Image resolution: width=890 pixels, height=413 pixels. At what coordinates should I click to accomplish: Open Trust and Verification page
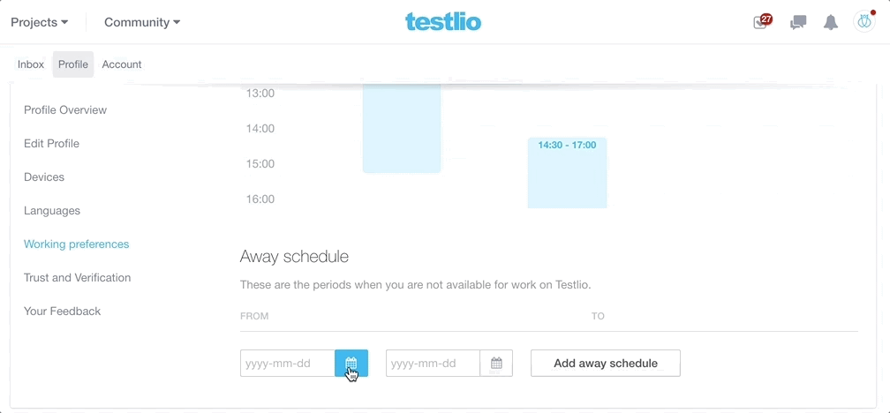pos(77,278)
